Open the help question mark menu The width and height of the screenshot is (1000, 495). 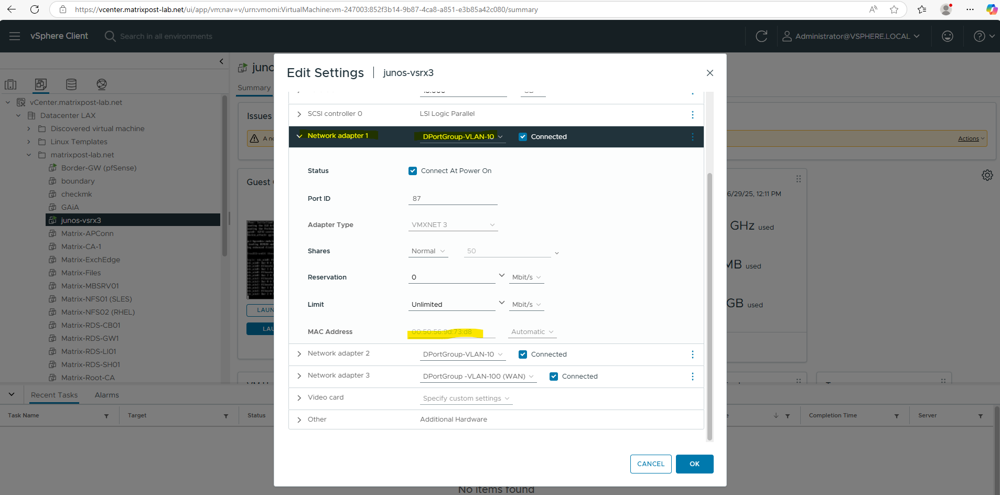tap(984, 36)
